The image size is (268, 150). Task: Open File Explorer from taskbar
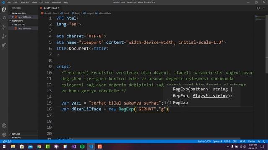pos(13,146)
